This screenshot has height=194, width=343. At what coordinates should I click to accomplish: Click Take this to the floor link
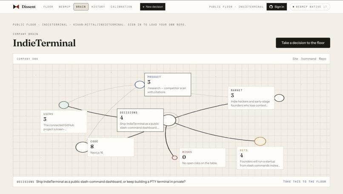point(305,182)
